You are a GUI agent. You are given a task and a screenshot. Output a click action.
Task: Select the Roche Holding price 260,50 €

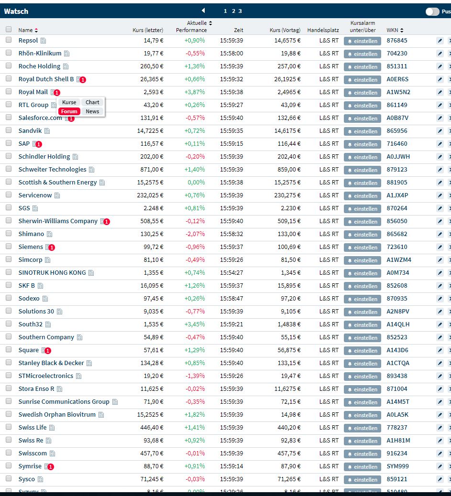pyautogui.click(x=152, y=66)
